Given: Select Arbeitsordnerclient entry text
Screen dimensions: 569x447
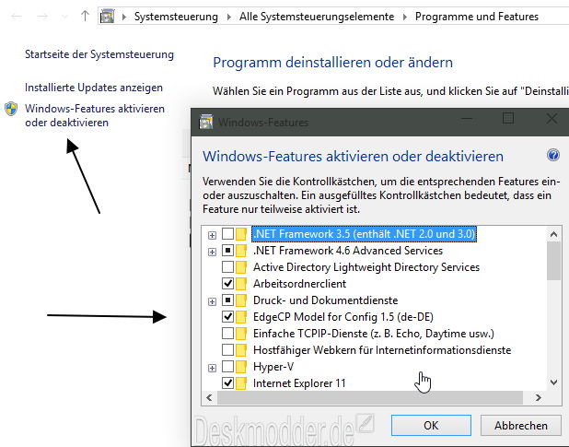Looking at the screenshot, I should (x=300, y=284).
